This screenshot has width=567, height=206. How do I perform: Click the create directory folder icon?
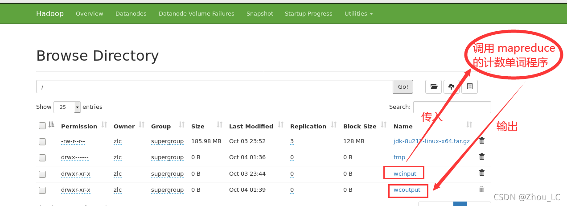tap(434, 87)
